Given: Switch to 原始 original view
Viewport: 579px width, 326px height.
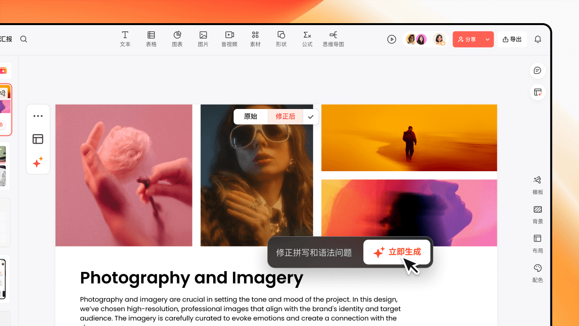Looking at the screenshot, I should (x=250, y=117).
